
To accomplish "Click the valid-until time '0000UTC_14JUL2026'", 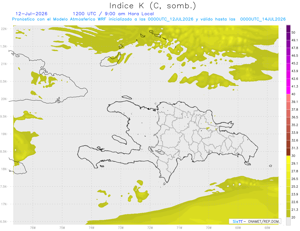I will [263, 19].
